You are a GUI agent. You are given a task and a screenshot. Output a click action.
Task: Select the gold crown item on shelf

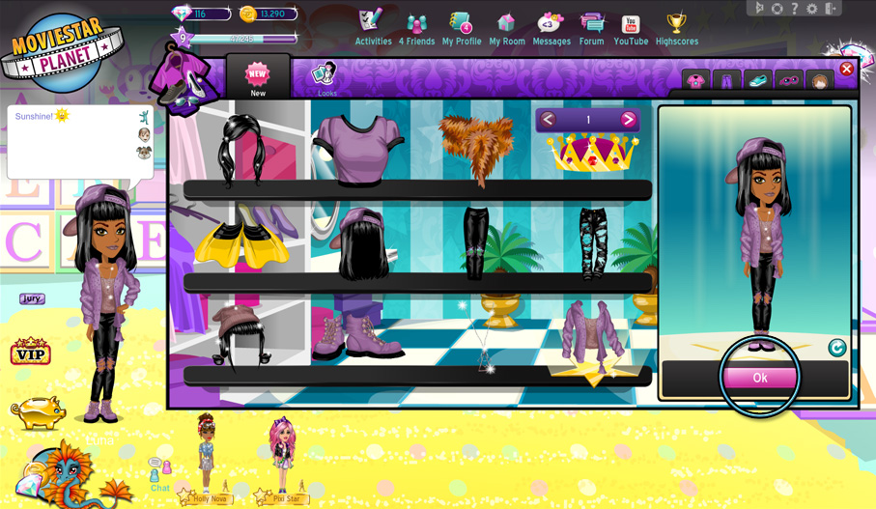(592, 152)
